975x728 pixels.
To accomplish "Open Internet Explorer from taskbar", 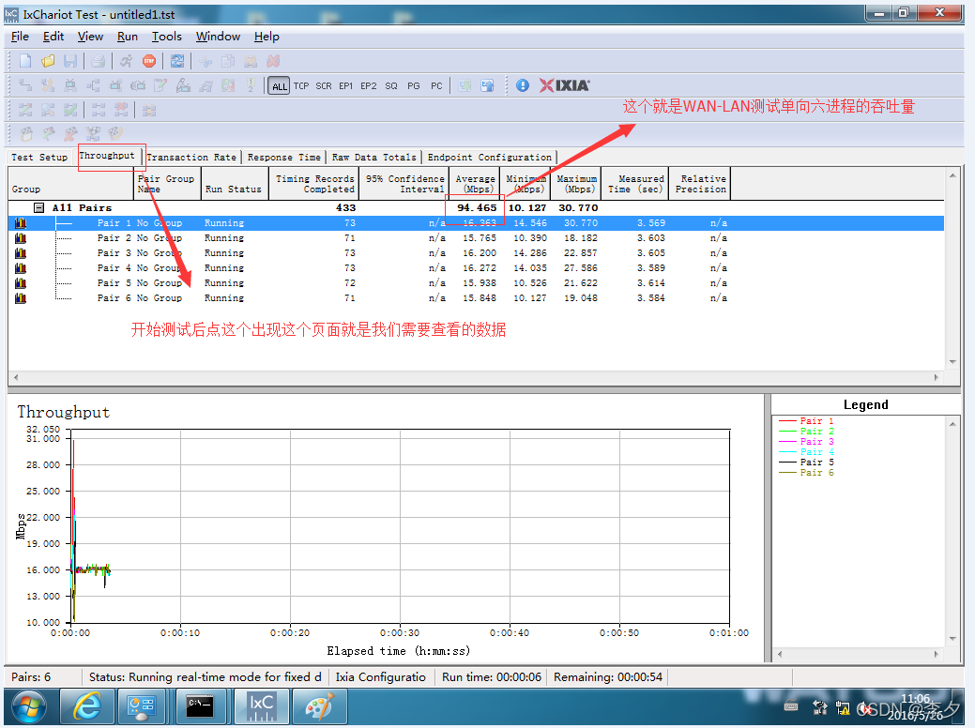I will [87, 706].
